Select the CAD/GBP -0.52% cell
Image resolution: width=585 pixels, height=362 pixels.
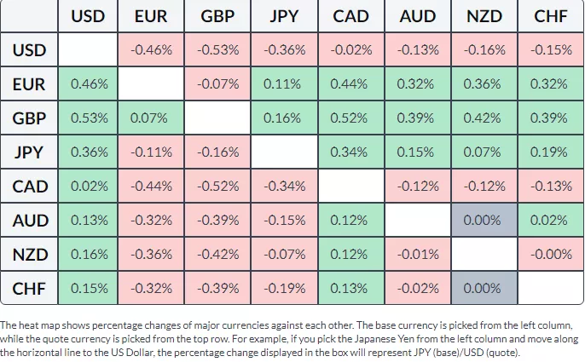(x=217, y=186)
